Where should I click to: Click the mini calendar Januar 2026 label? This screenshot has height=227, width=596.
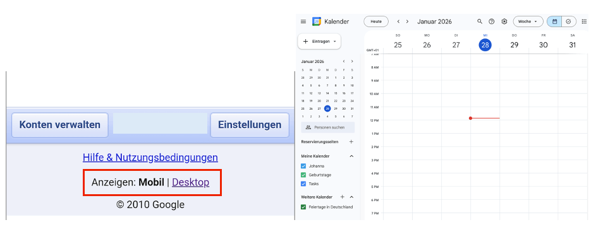312,61
